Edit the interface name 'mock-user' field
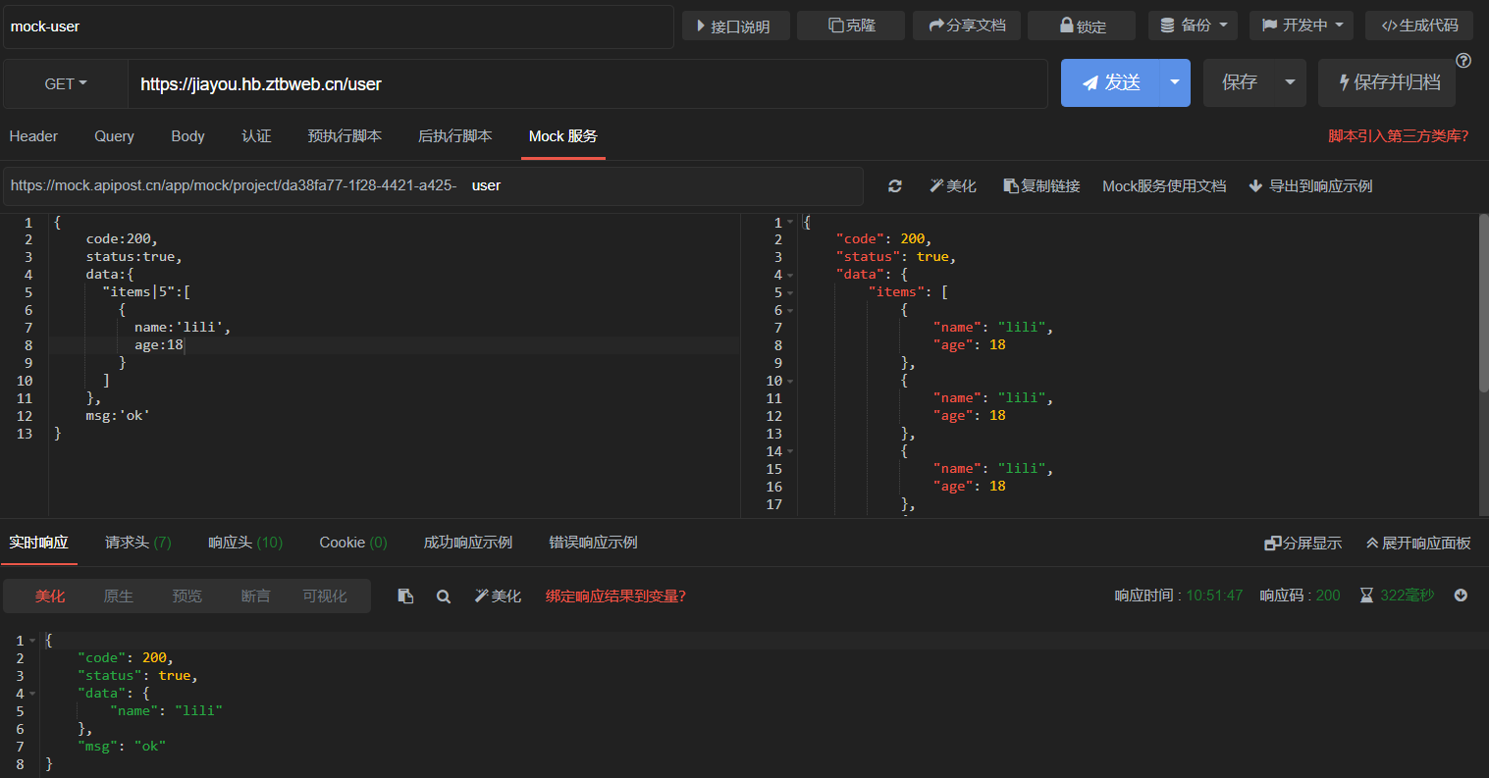 [339, 26]
